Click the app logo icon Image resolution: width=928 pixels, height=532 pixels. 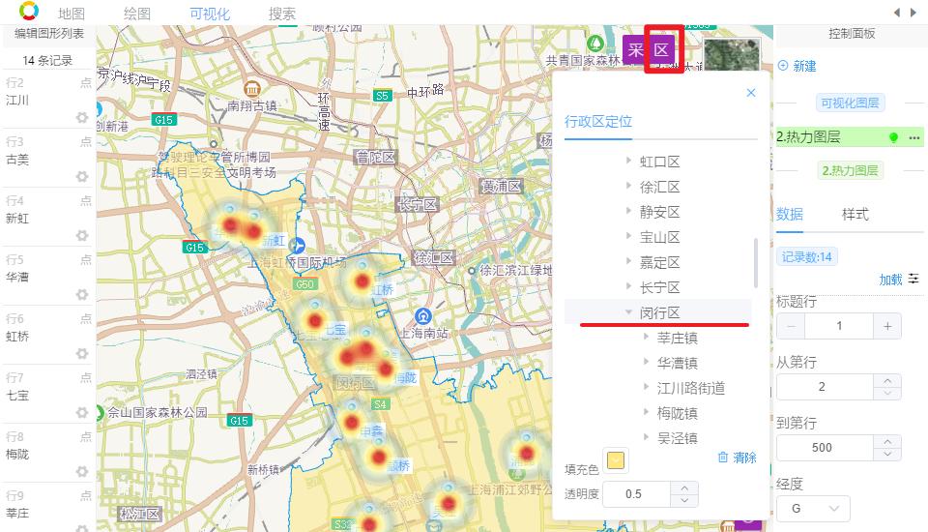[28, 10]
